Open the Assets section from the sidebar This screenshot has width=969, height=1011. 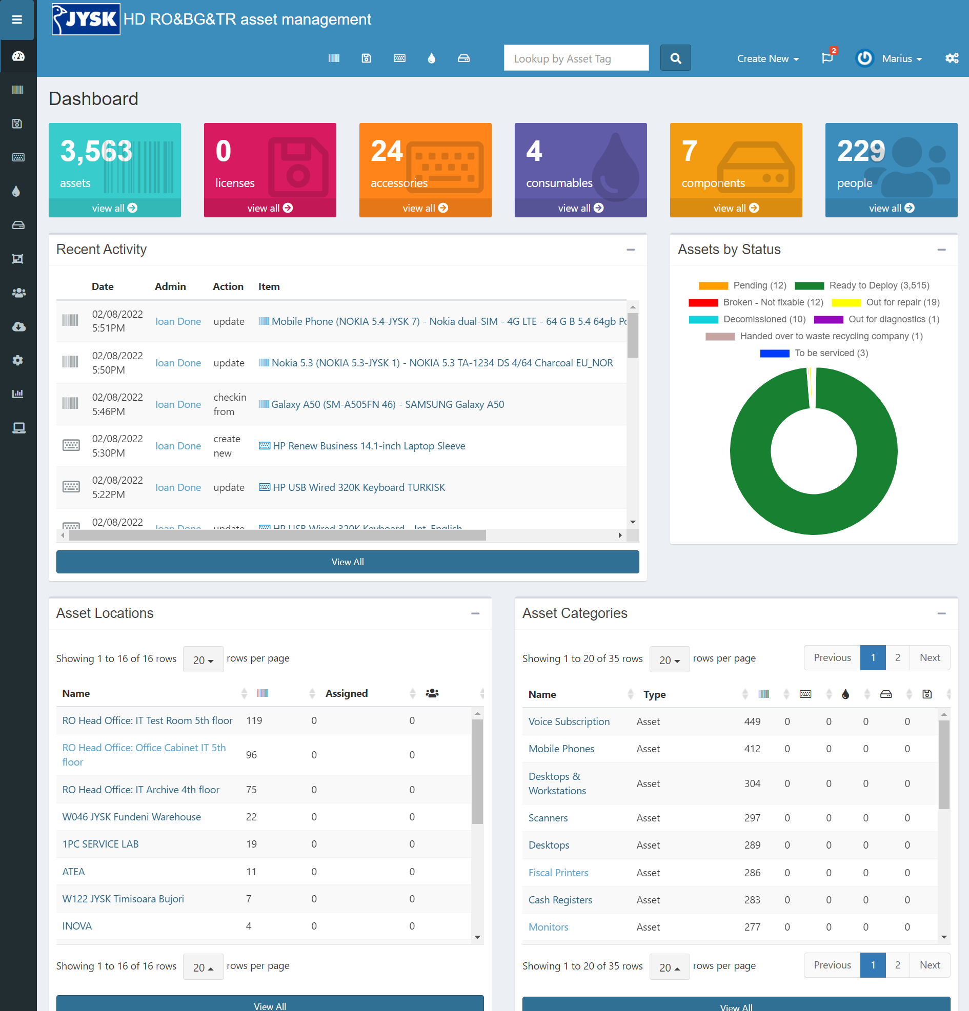(x=18, y=90)
